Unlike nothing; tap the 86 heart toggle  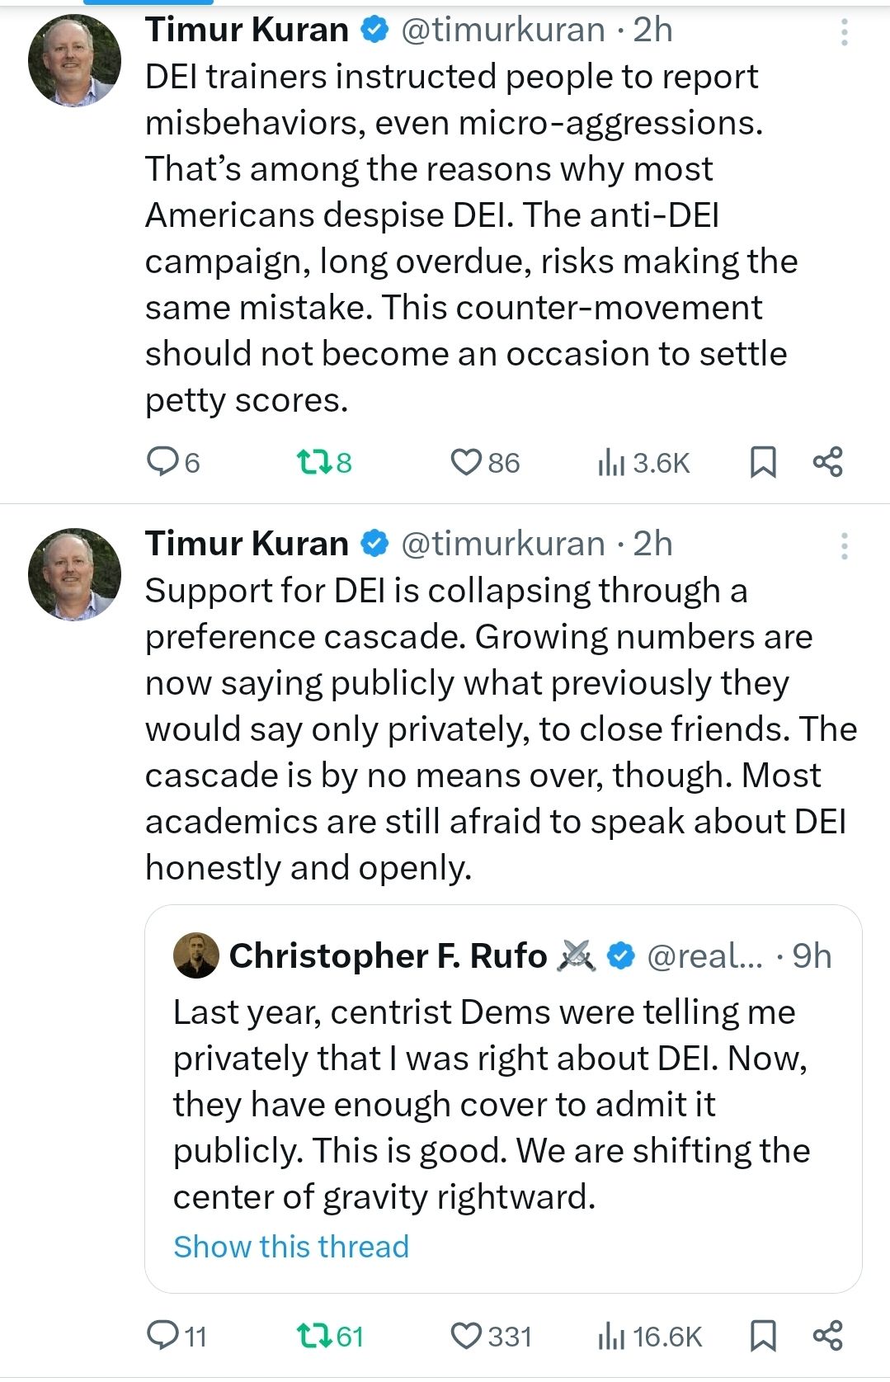point(467,462)
